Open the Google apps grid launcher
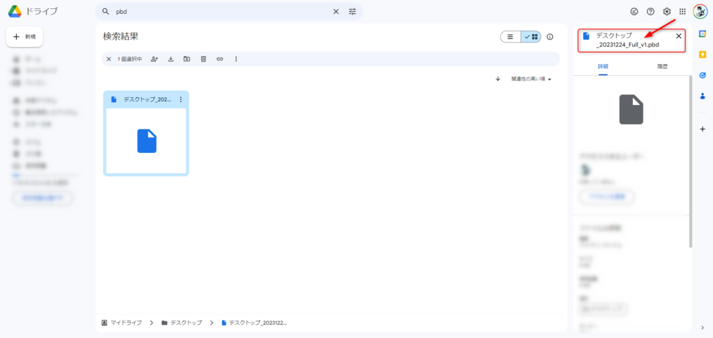713x338 pixels. click(x=682, y=12)
